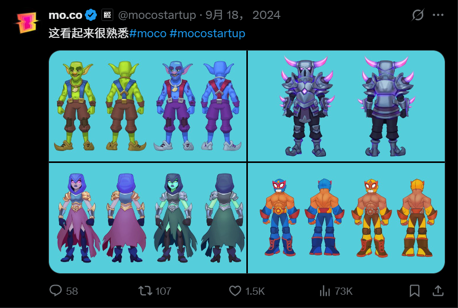Click the Grok icon on the post
The image size is (458, 308).
(x=417, y=15)
